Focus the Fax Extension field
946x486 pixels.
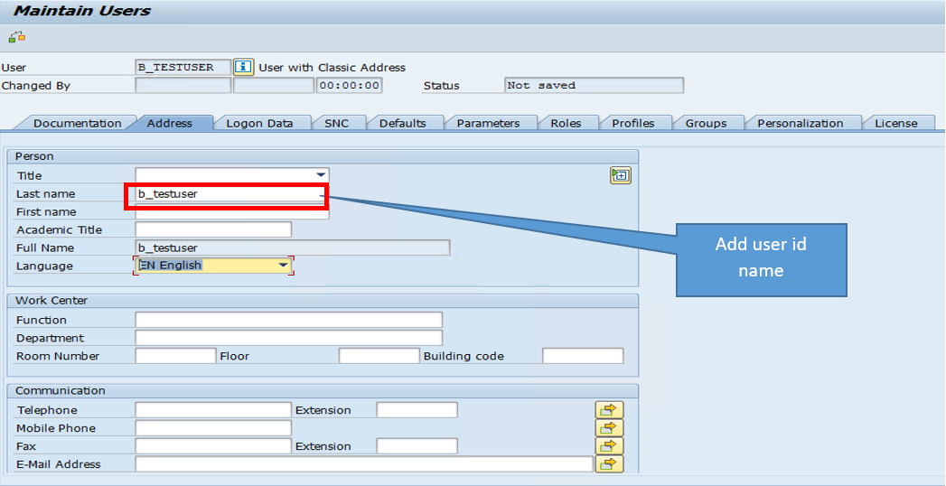(417, 446)
